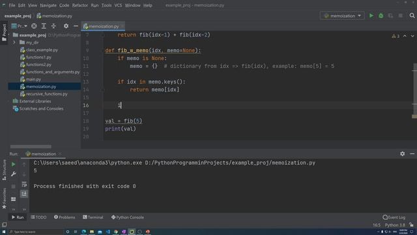Toggle the Structure side tool window

point(4,170)
